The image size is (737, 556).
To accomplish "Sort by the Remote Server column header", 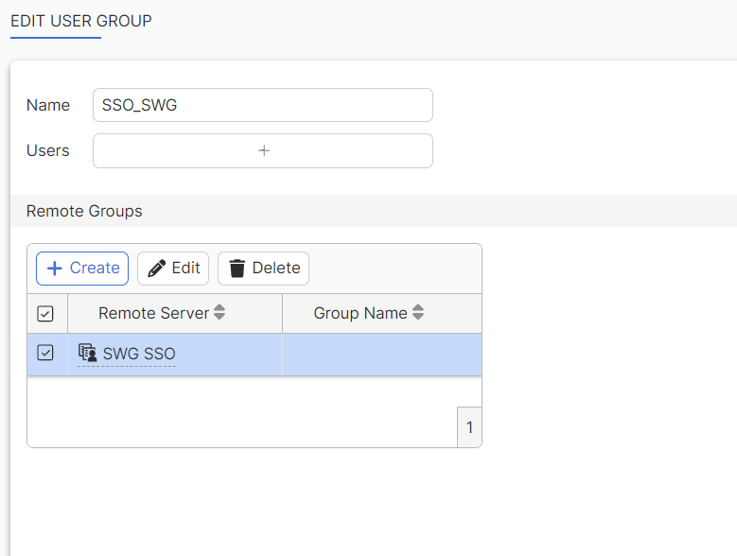I will [153, 313].
